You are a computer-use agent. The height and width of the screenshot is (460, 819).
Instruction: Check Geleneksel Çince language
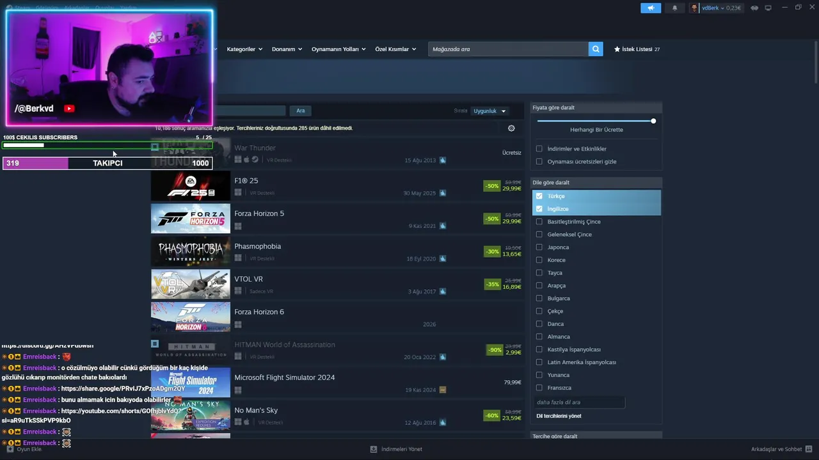539,234
